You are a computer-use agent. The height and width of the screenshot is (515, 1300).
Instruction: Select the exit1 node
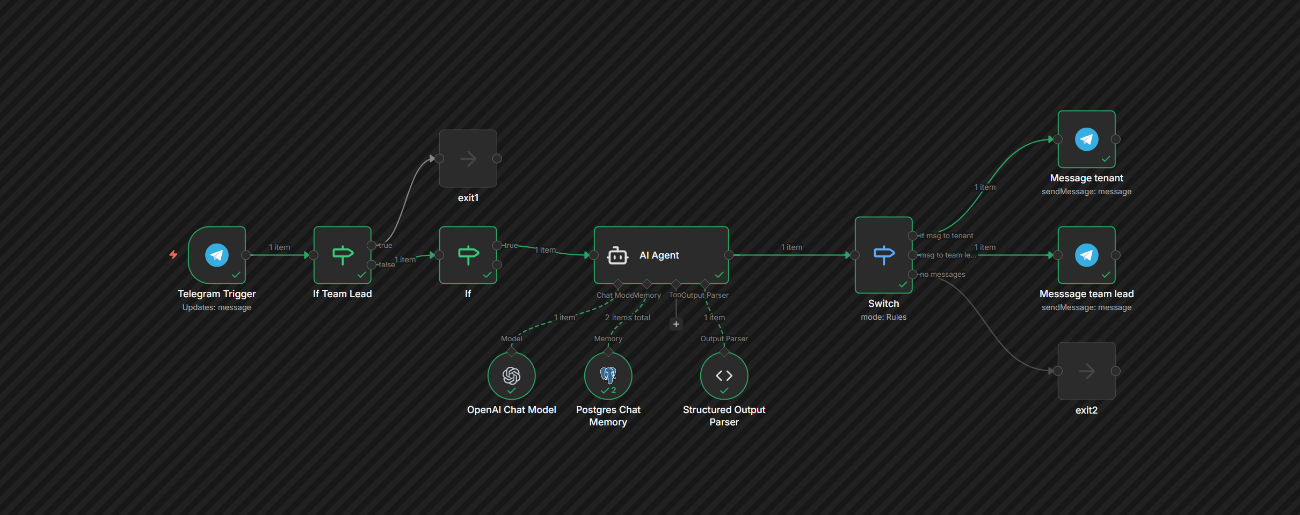tap(468, 159)
